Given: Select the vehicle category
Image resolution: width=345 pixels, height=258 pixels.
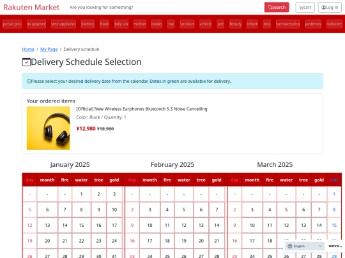Looking at the screenshot, I should 206,24.
